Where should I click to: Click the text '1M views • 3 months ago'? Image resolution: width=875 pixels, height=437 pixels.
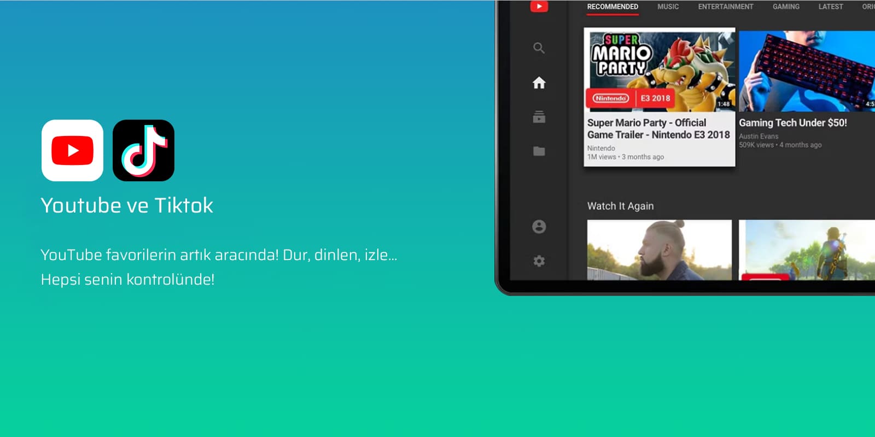pyautogui.click(x=626, y=157)
